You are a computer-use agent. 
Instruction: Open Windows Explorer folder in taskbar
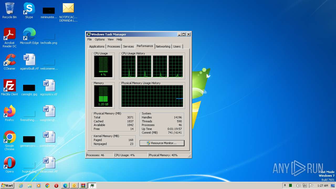30,186
